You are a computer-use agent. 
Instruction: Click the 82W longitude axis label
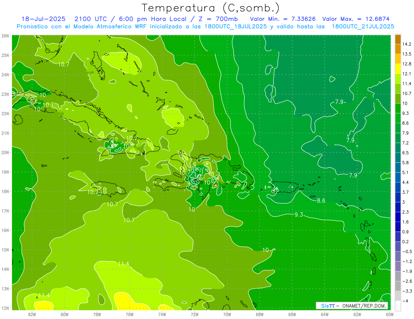pyautogui.click(x=32, y=314)
